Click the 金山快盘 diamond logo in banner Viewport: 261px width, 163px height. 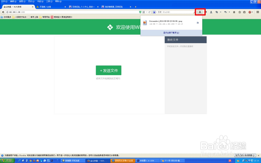(x=110, y=27)
